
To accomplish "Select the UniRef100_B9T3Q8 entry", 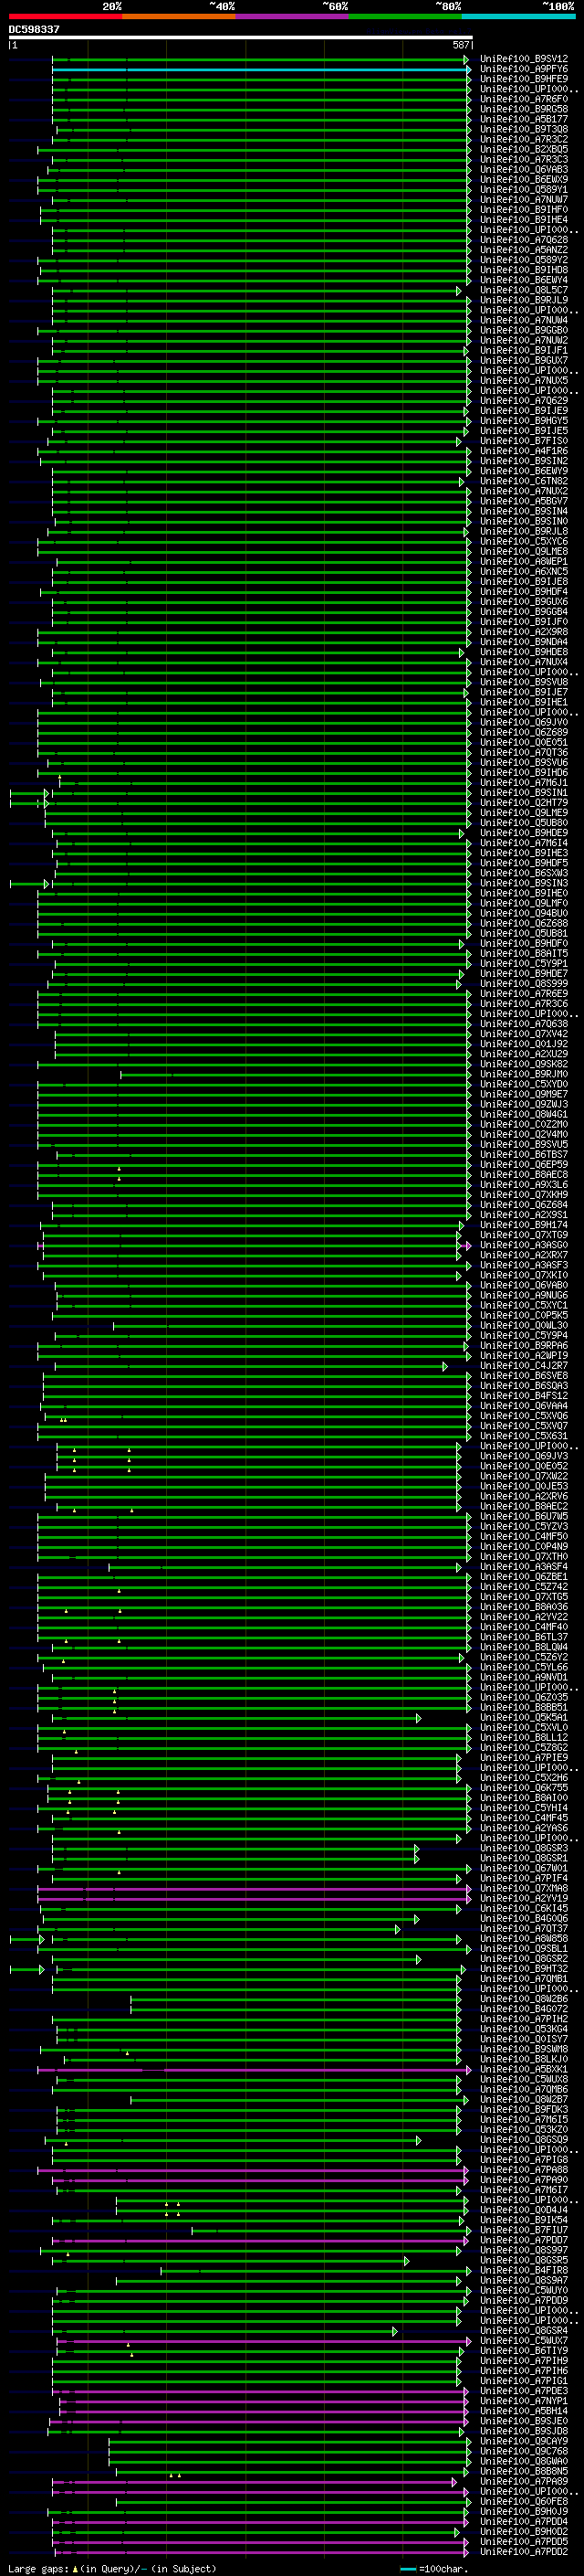I will click(524, 129).
